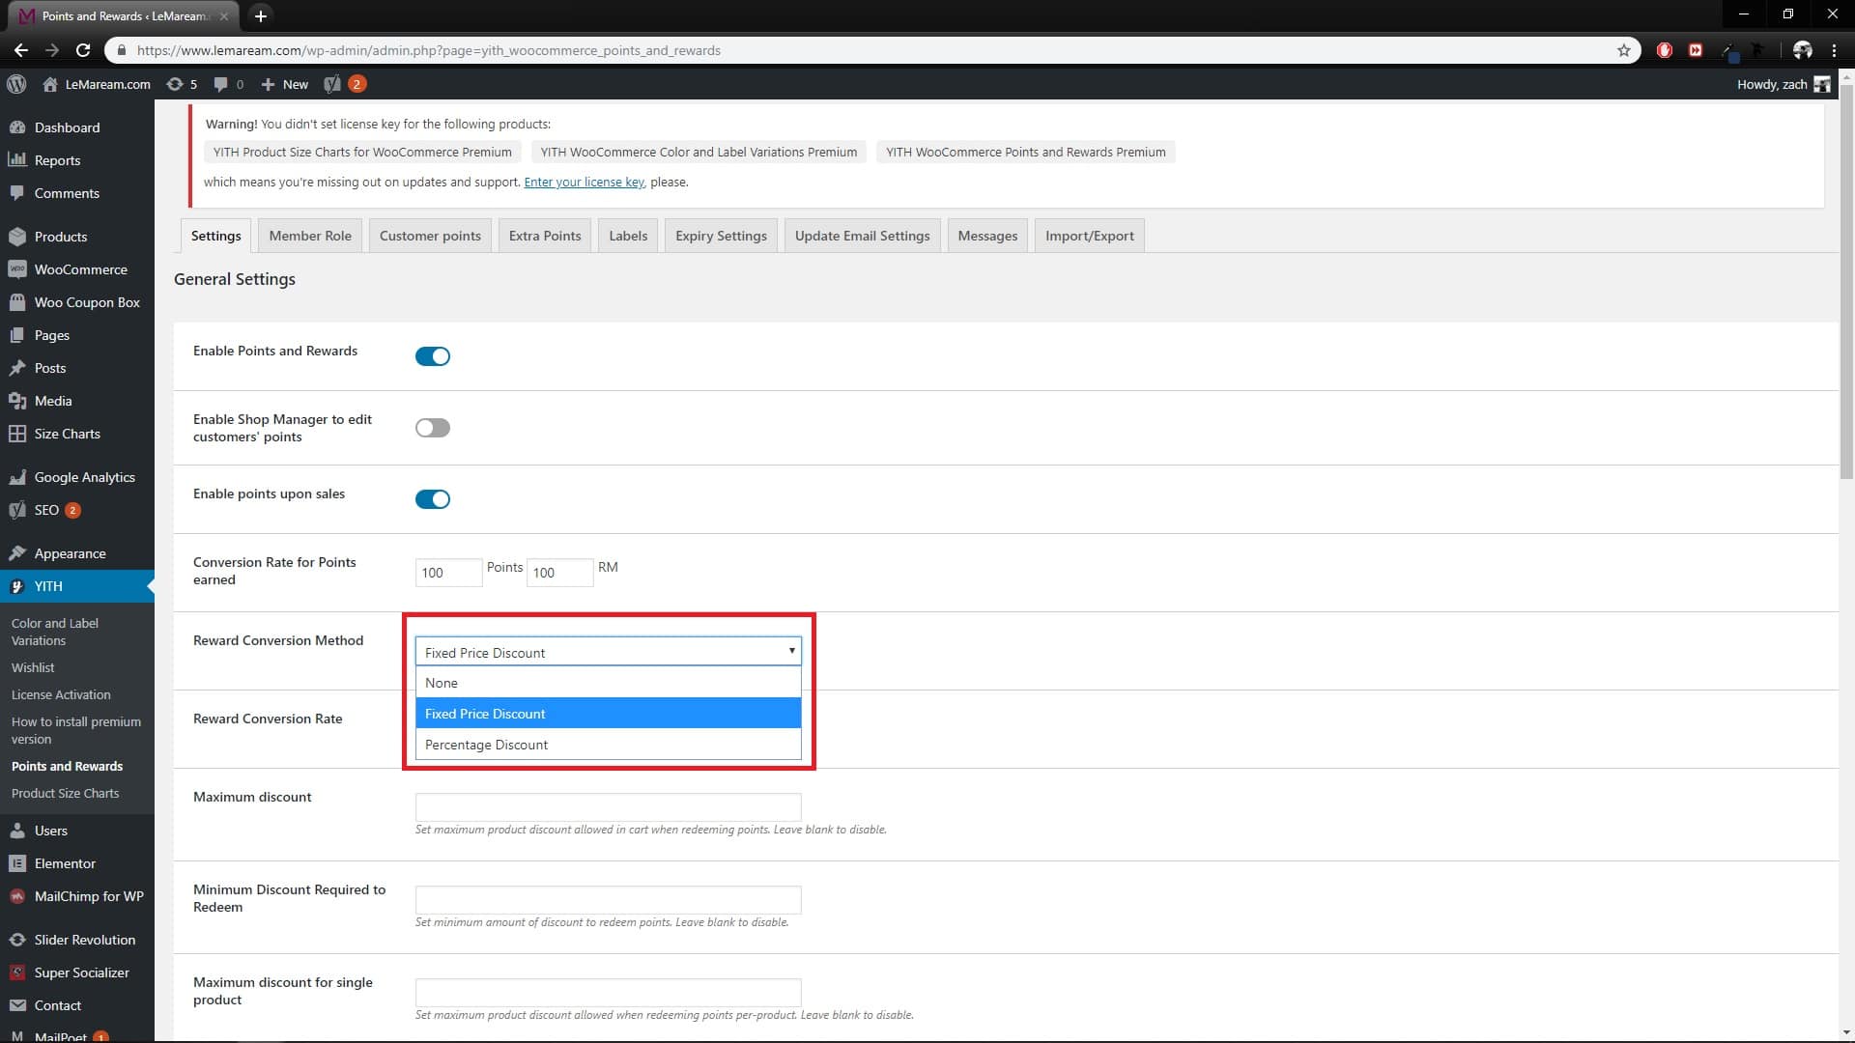This screenshot has width=1855, height=1043.
Task: Open the Chrome three-dot menu
Action: tap(1834, 50)
